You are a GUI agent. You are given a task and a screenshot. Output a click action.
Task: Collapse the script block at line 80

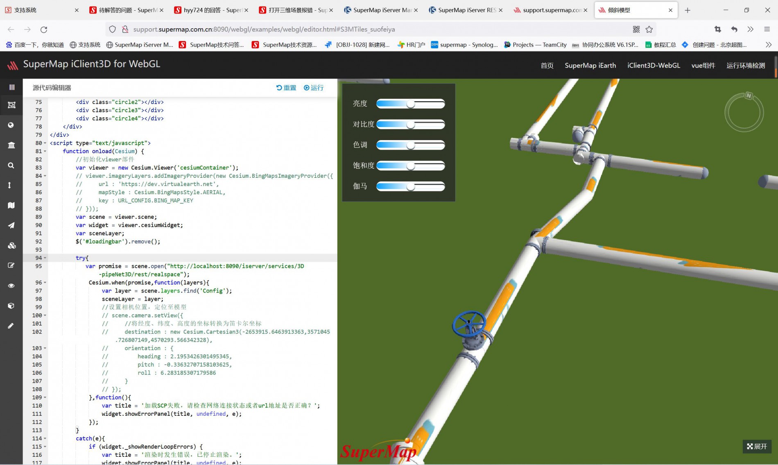click(45, 143)
